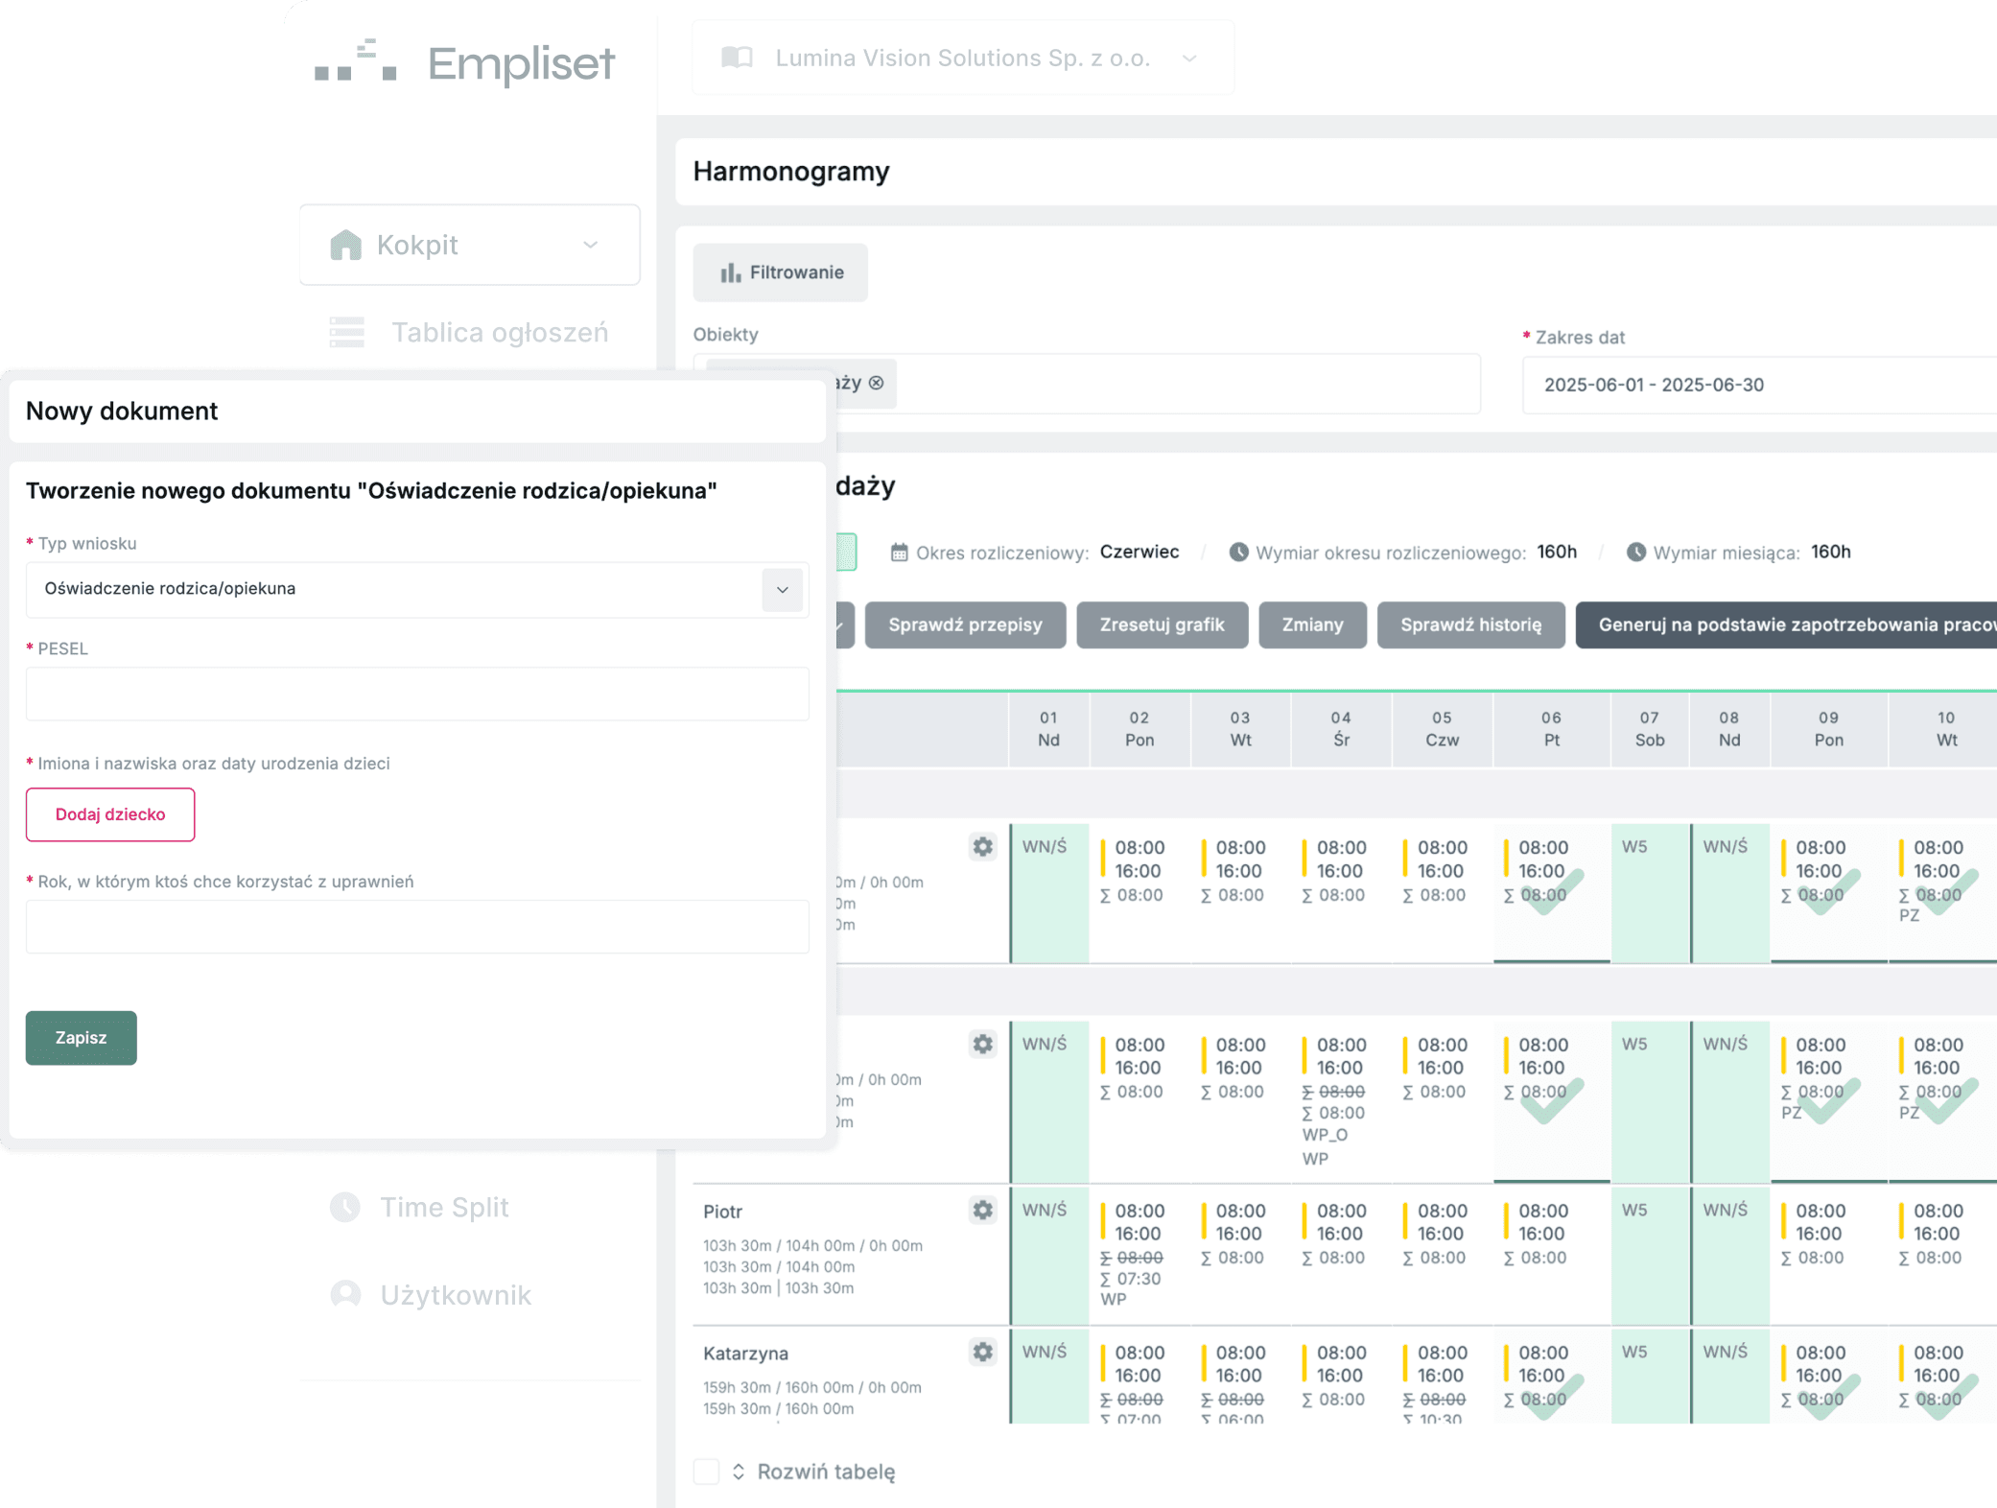Image resolution: width=1997 pixels, height=1508 pixels.
Task: Remove object tag with x icon
Action: 876,384
